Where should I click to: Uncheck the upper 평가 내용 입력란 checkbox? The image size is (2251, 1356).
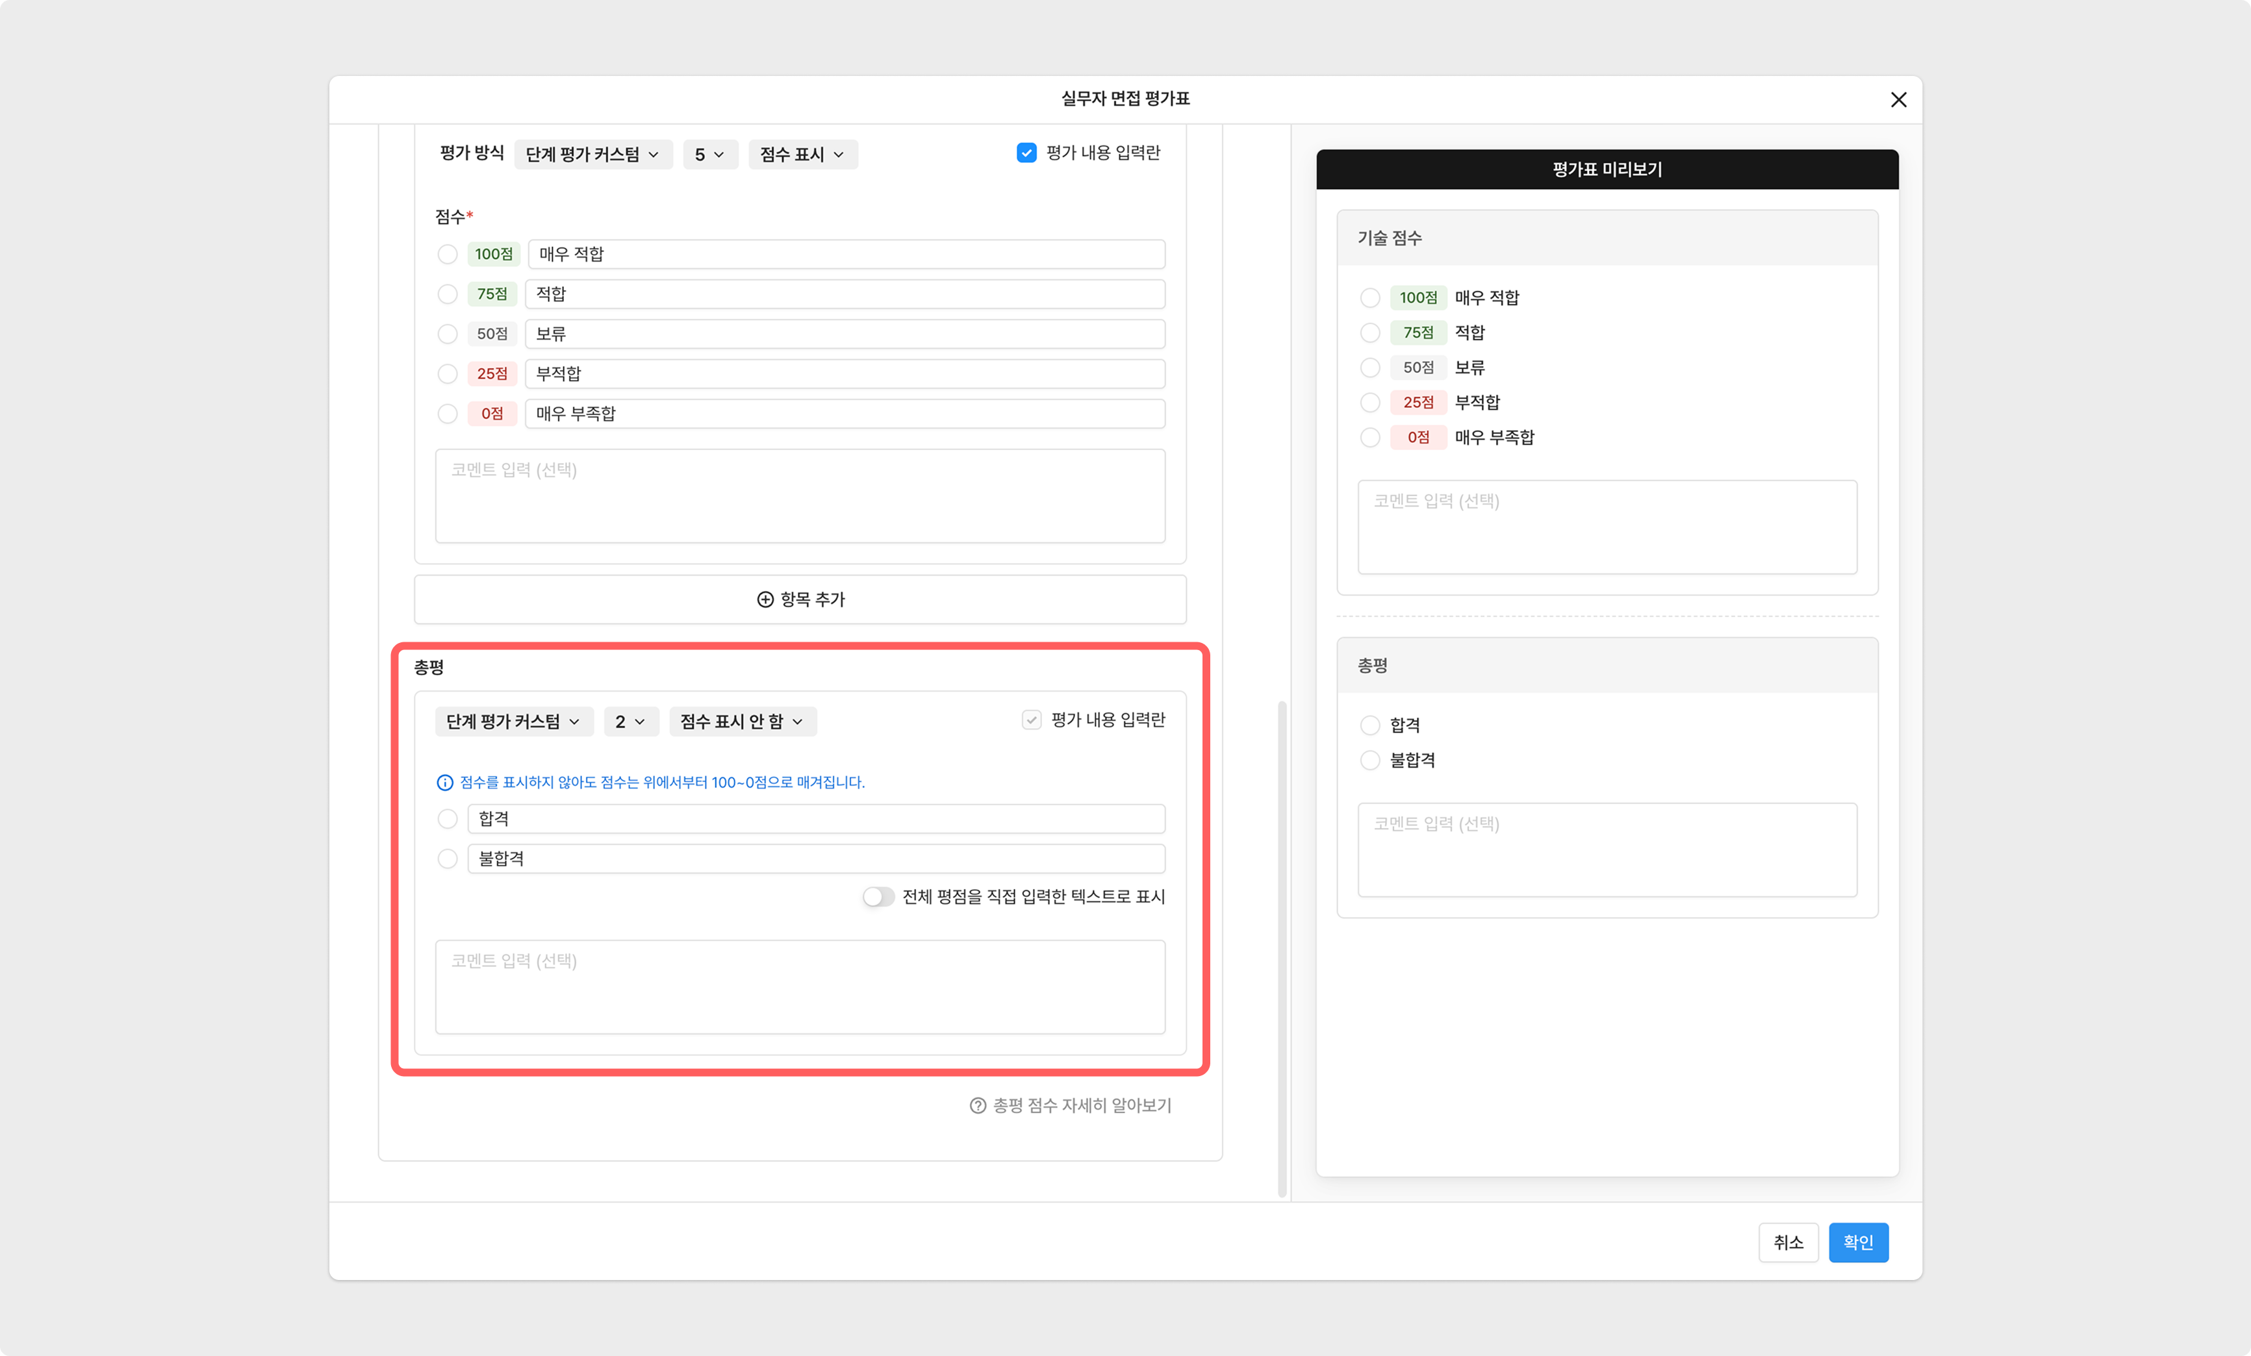coord(1026,153)
